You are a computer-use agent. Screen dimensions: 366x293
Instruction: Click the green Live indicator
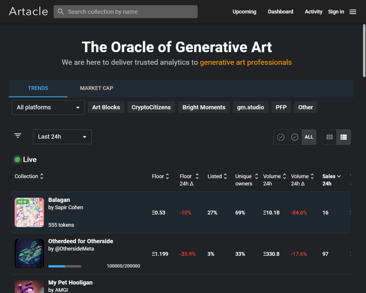[x=17, y=160]
